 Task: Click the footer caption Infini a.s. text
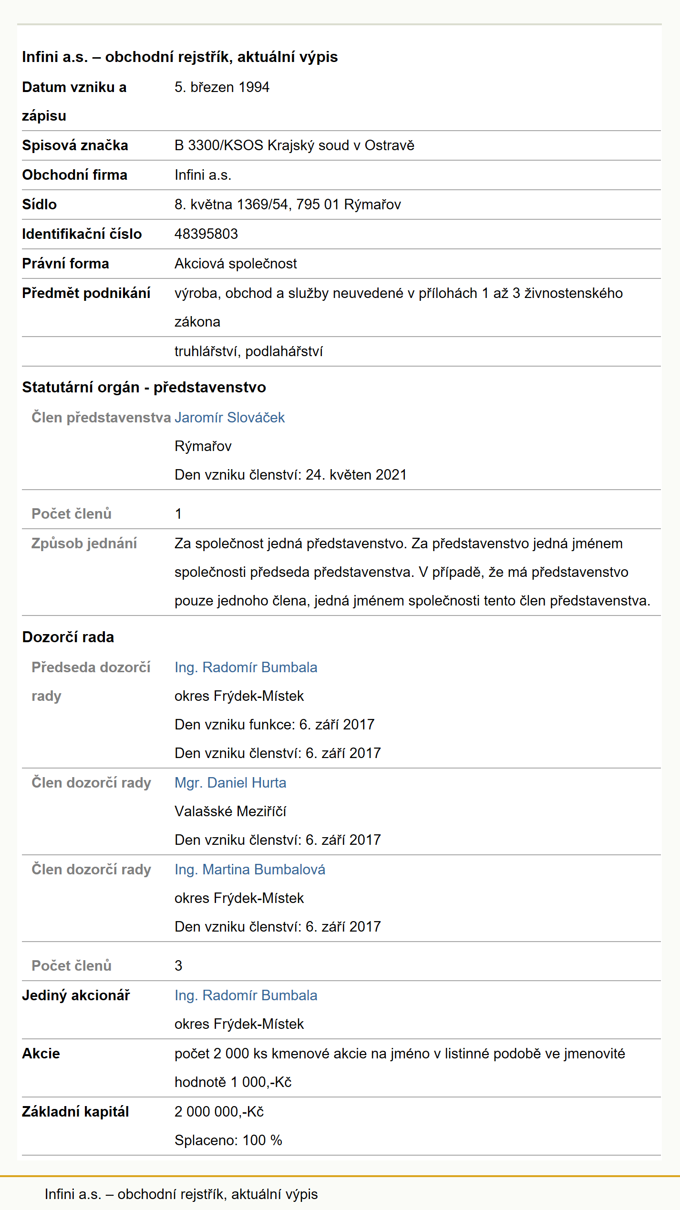point(181,1194)
